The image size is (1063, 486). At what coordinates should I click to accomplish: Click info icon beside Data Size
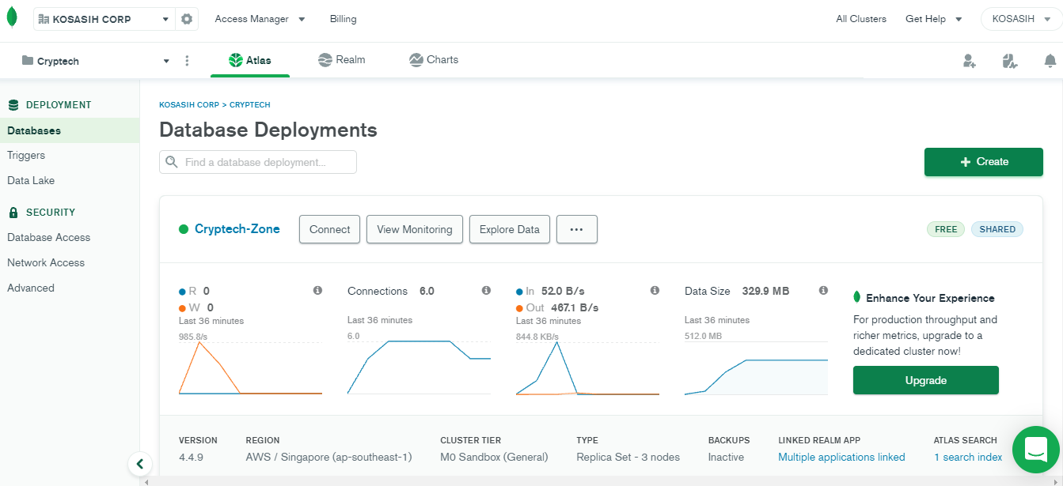[823, 291]
